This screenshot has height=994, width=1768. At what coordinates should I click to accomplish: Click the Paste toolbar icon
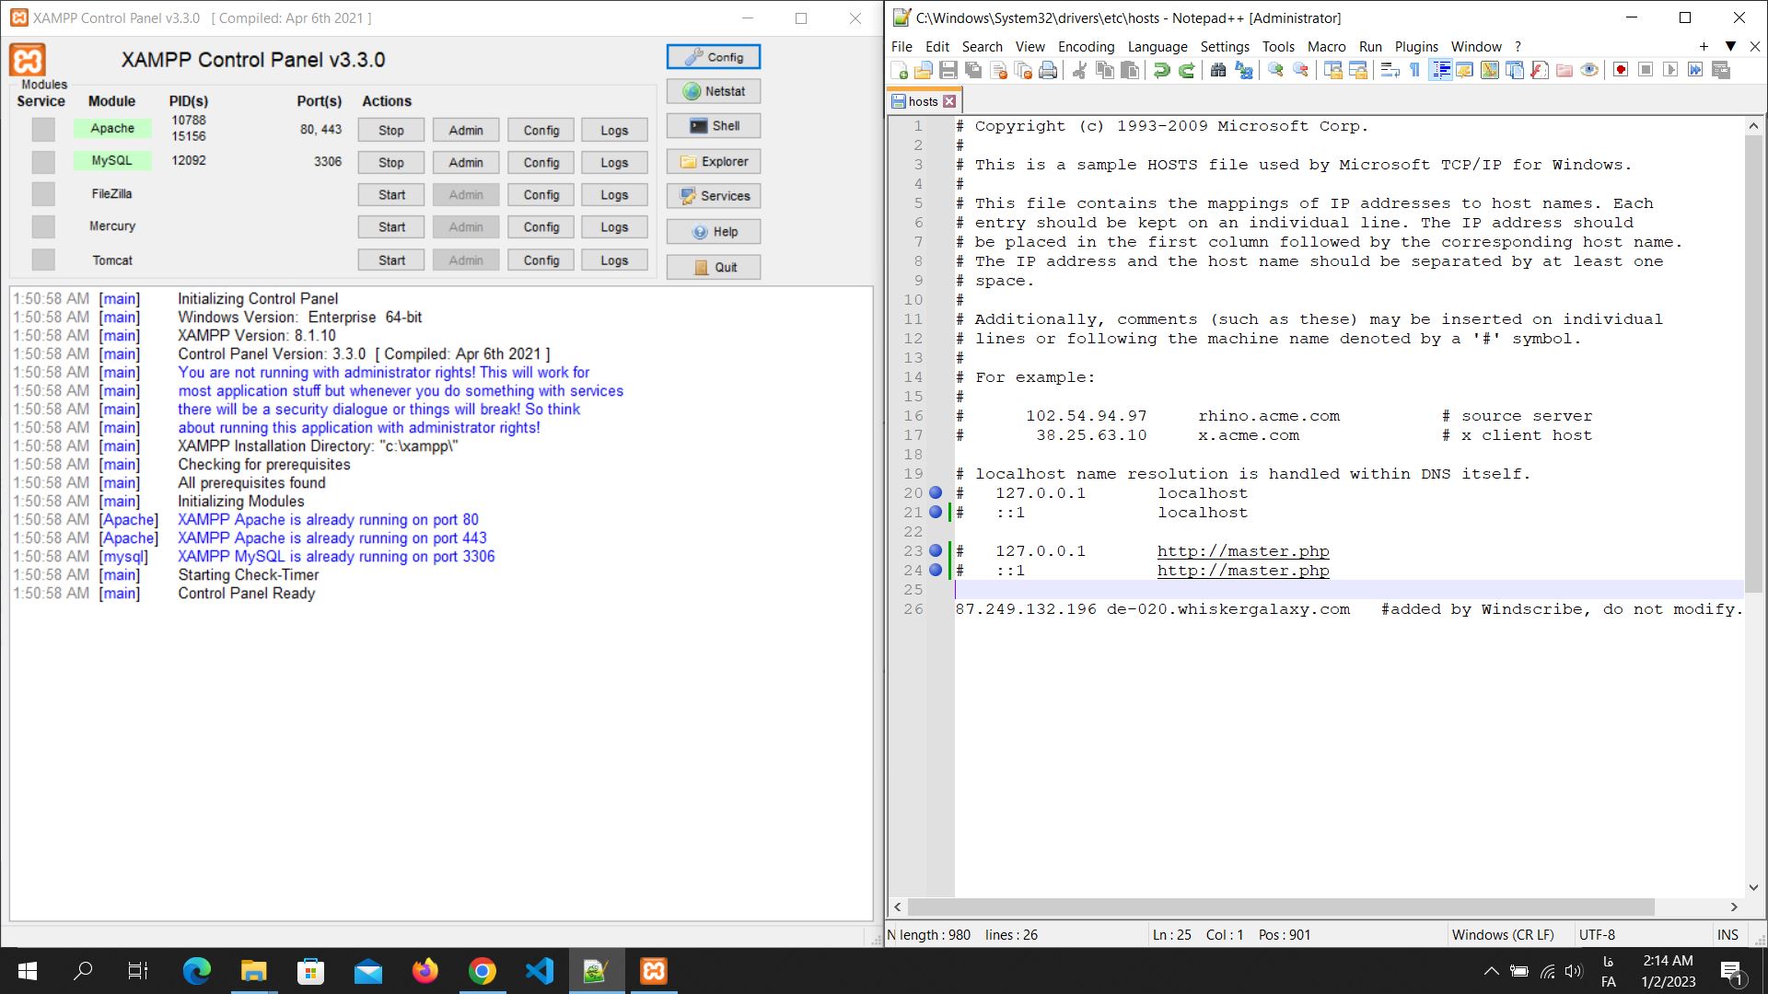(1130, 71)
